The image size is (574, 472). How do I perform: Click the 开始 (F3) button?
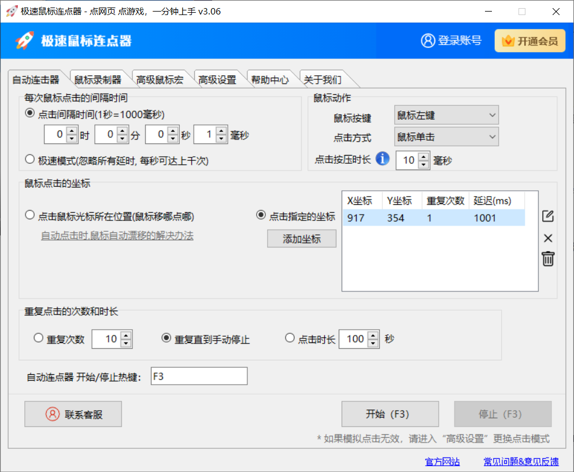coord(390,414)
